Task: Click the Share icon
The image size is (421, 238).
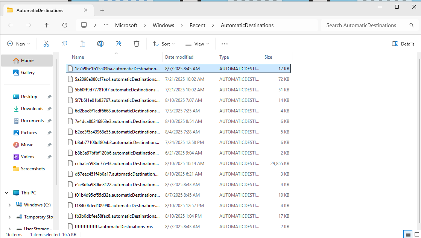Action: (119, 44)
